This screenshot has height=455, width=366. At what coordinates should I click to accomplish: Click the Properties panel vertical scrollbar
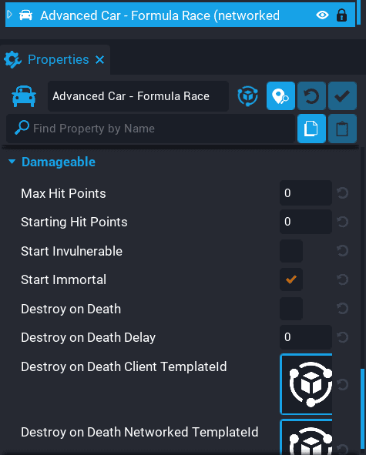(x=362, y=410)
